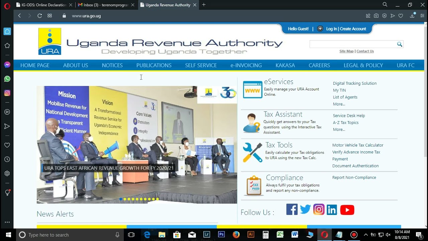The image size is (428, 241).
Task: Open bookmarks star in Opera sidebar
Action: point(7,46)
